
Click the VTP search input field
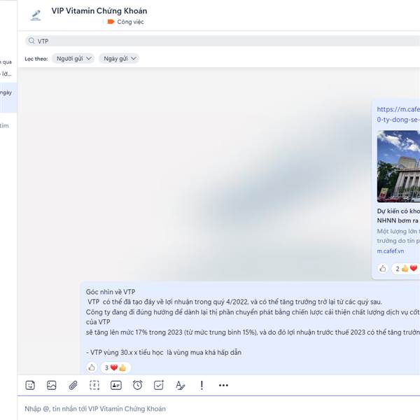coord(223,41)
